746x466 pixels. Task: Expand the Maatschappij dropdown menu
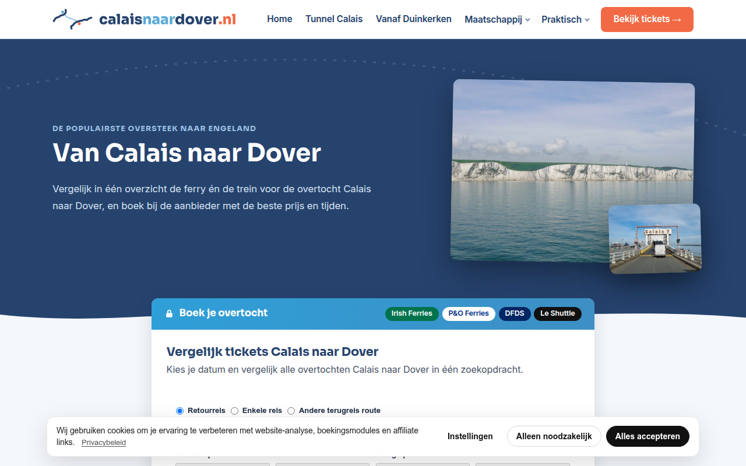(497, 19)
